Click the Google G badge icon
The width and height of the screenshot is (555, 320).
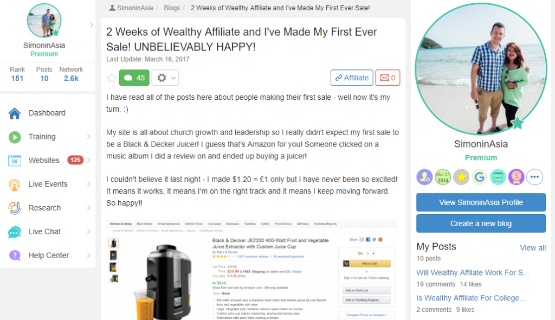tap(479, 177)
